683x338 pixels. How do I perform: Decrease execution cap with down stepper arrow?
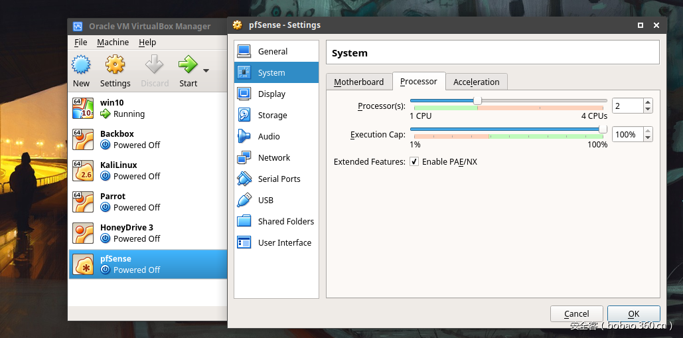click(x=648, y=138)
